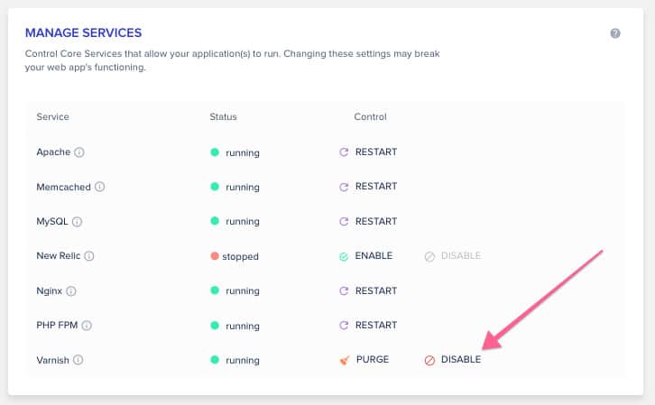The width and height of the screenshot is (655, 405).
Task: Click the help question mark icon
Action: (x=615, y=33)
